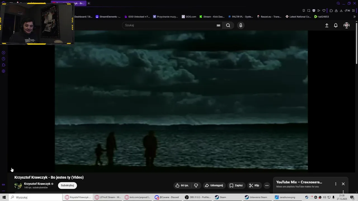The width and height of the screenshot is (358, 201).
Task: Open the kali24853 bookmark
Action: pos(321,17)
